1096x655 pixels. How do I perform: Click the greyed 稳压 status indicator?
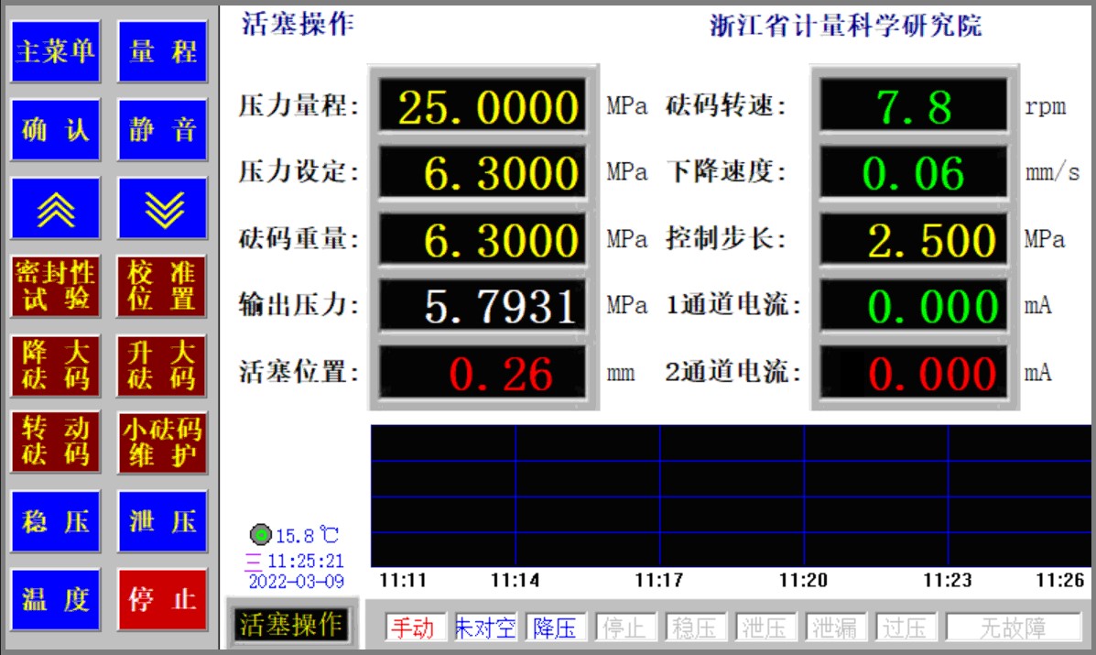pos(696,628)
